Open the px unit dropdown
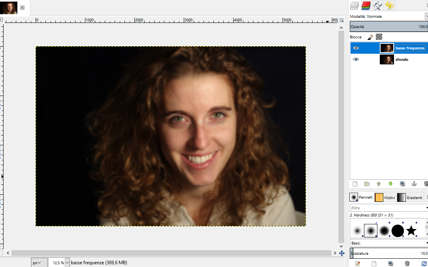 coord(37,262)
